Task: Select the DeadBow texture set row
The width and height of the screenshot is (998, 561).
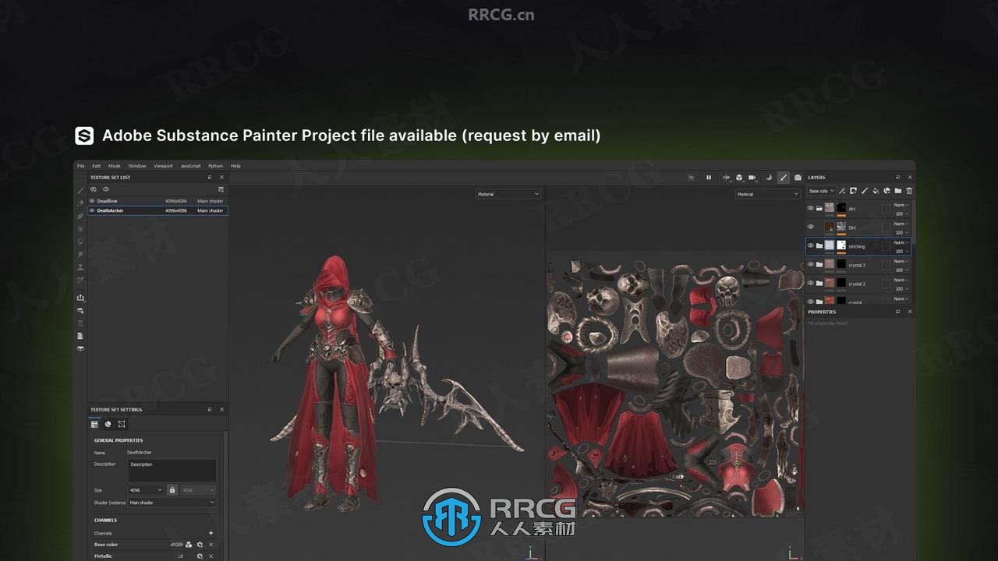Action: tap(157, 201)
